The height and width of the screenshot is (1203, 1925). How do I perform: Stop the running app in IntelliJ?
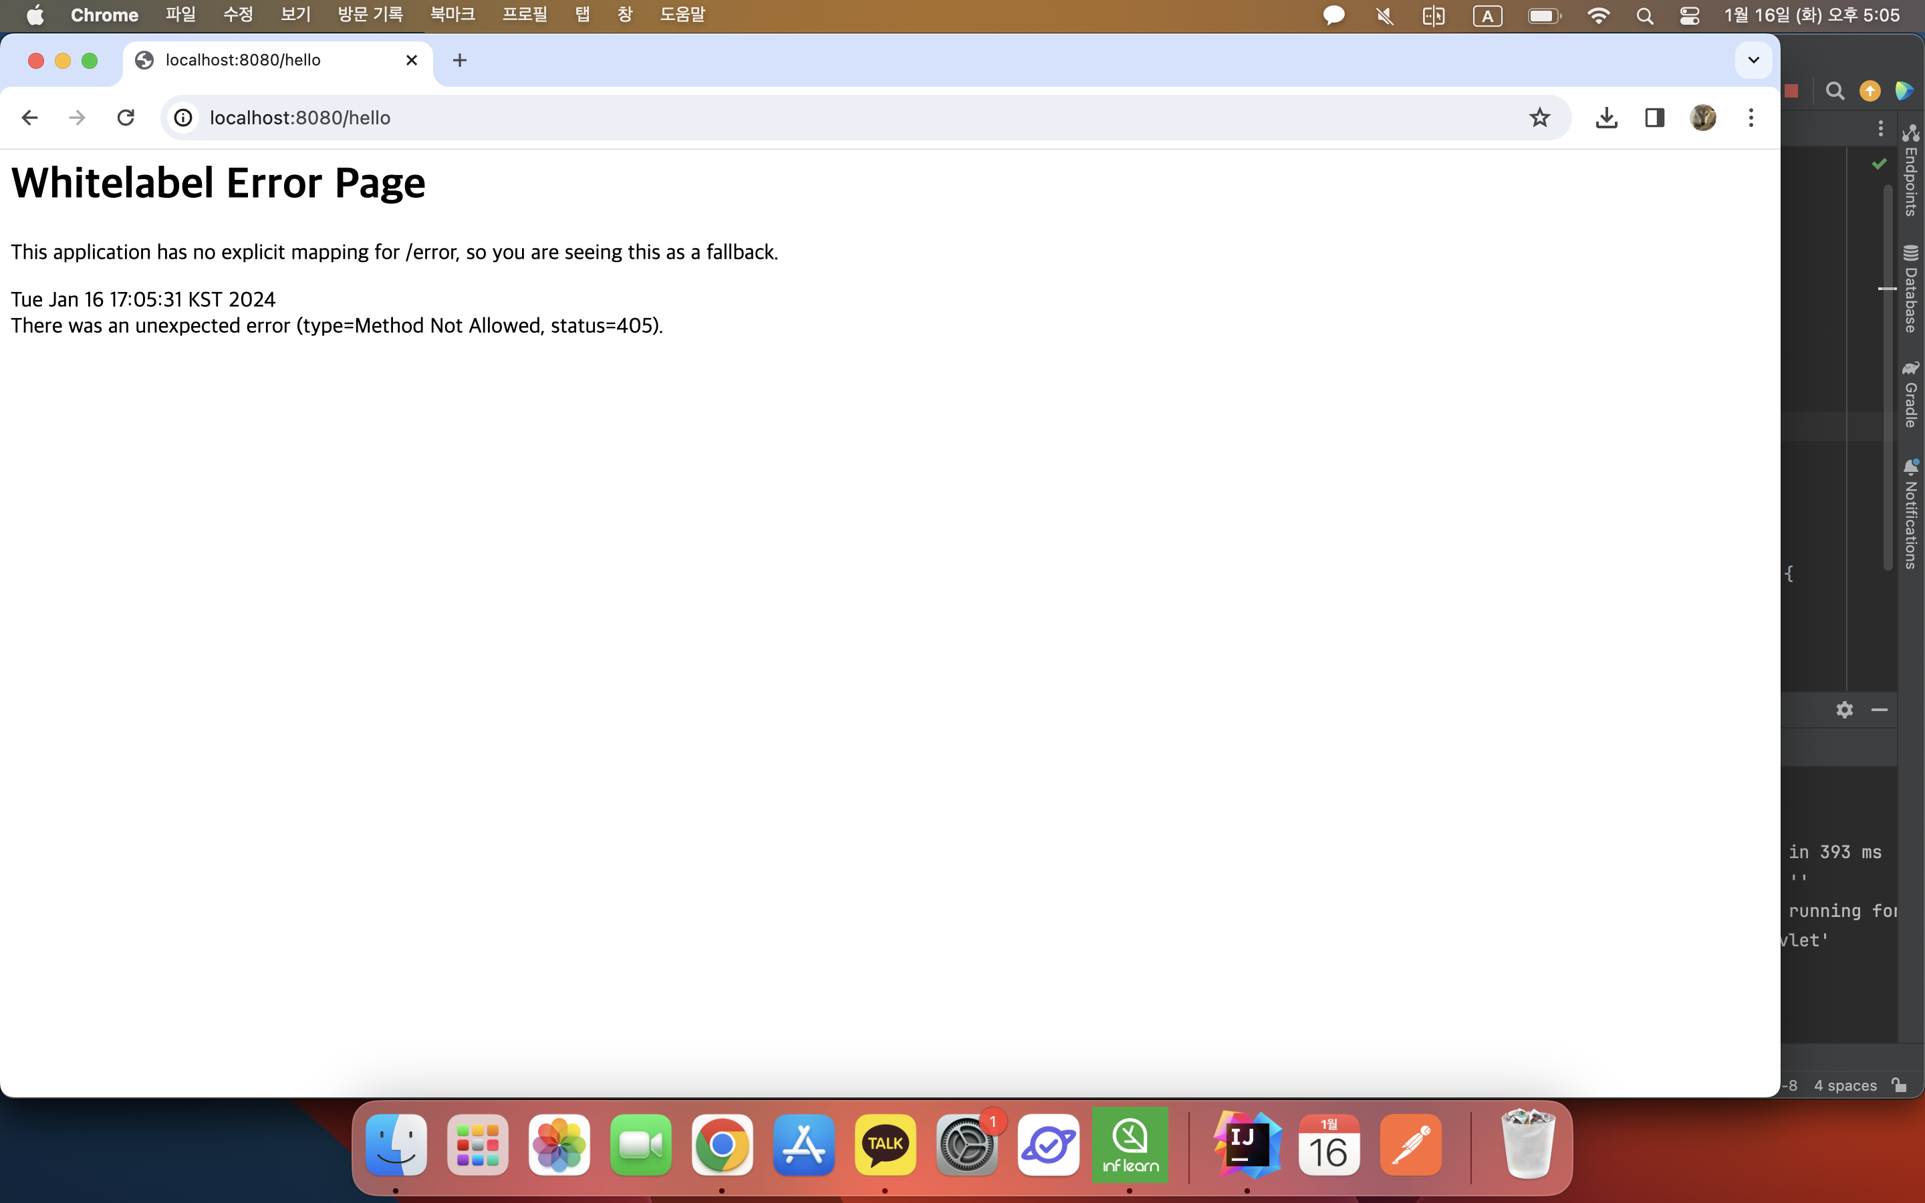click(x=1791, y=91)
